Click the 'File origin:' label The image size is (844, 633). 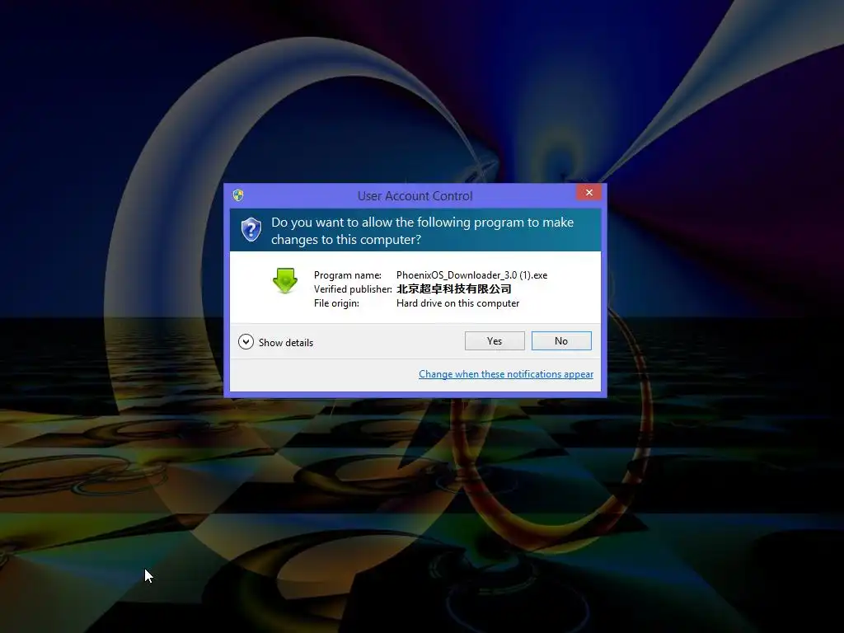336,303
